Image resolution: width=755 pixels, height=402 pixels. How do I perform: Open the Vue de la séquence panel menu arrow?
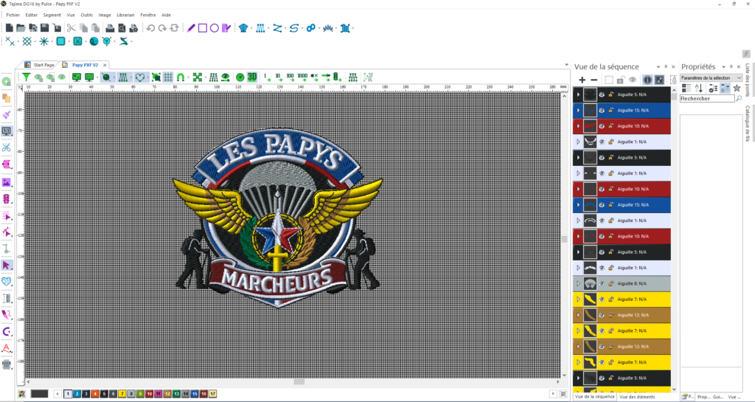(658, 67)
